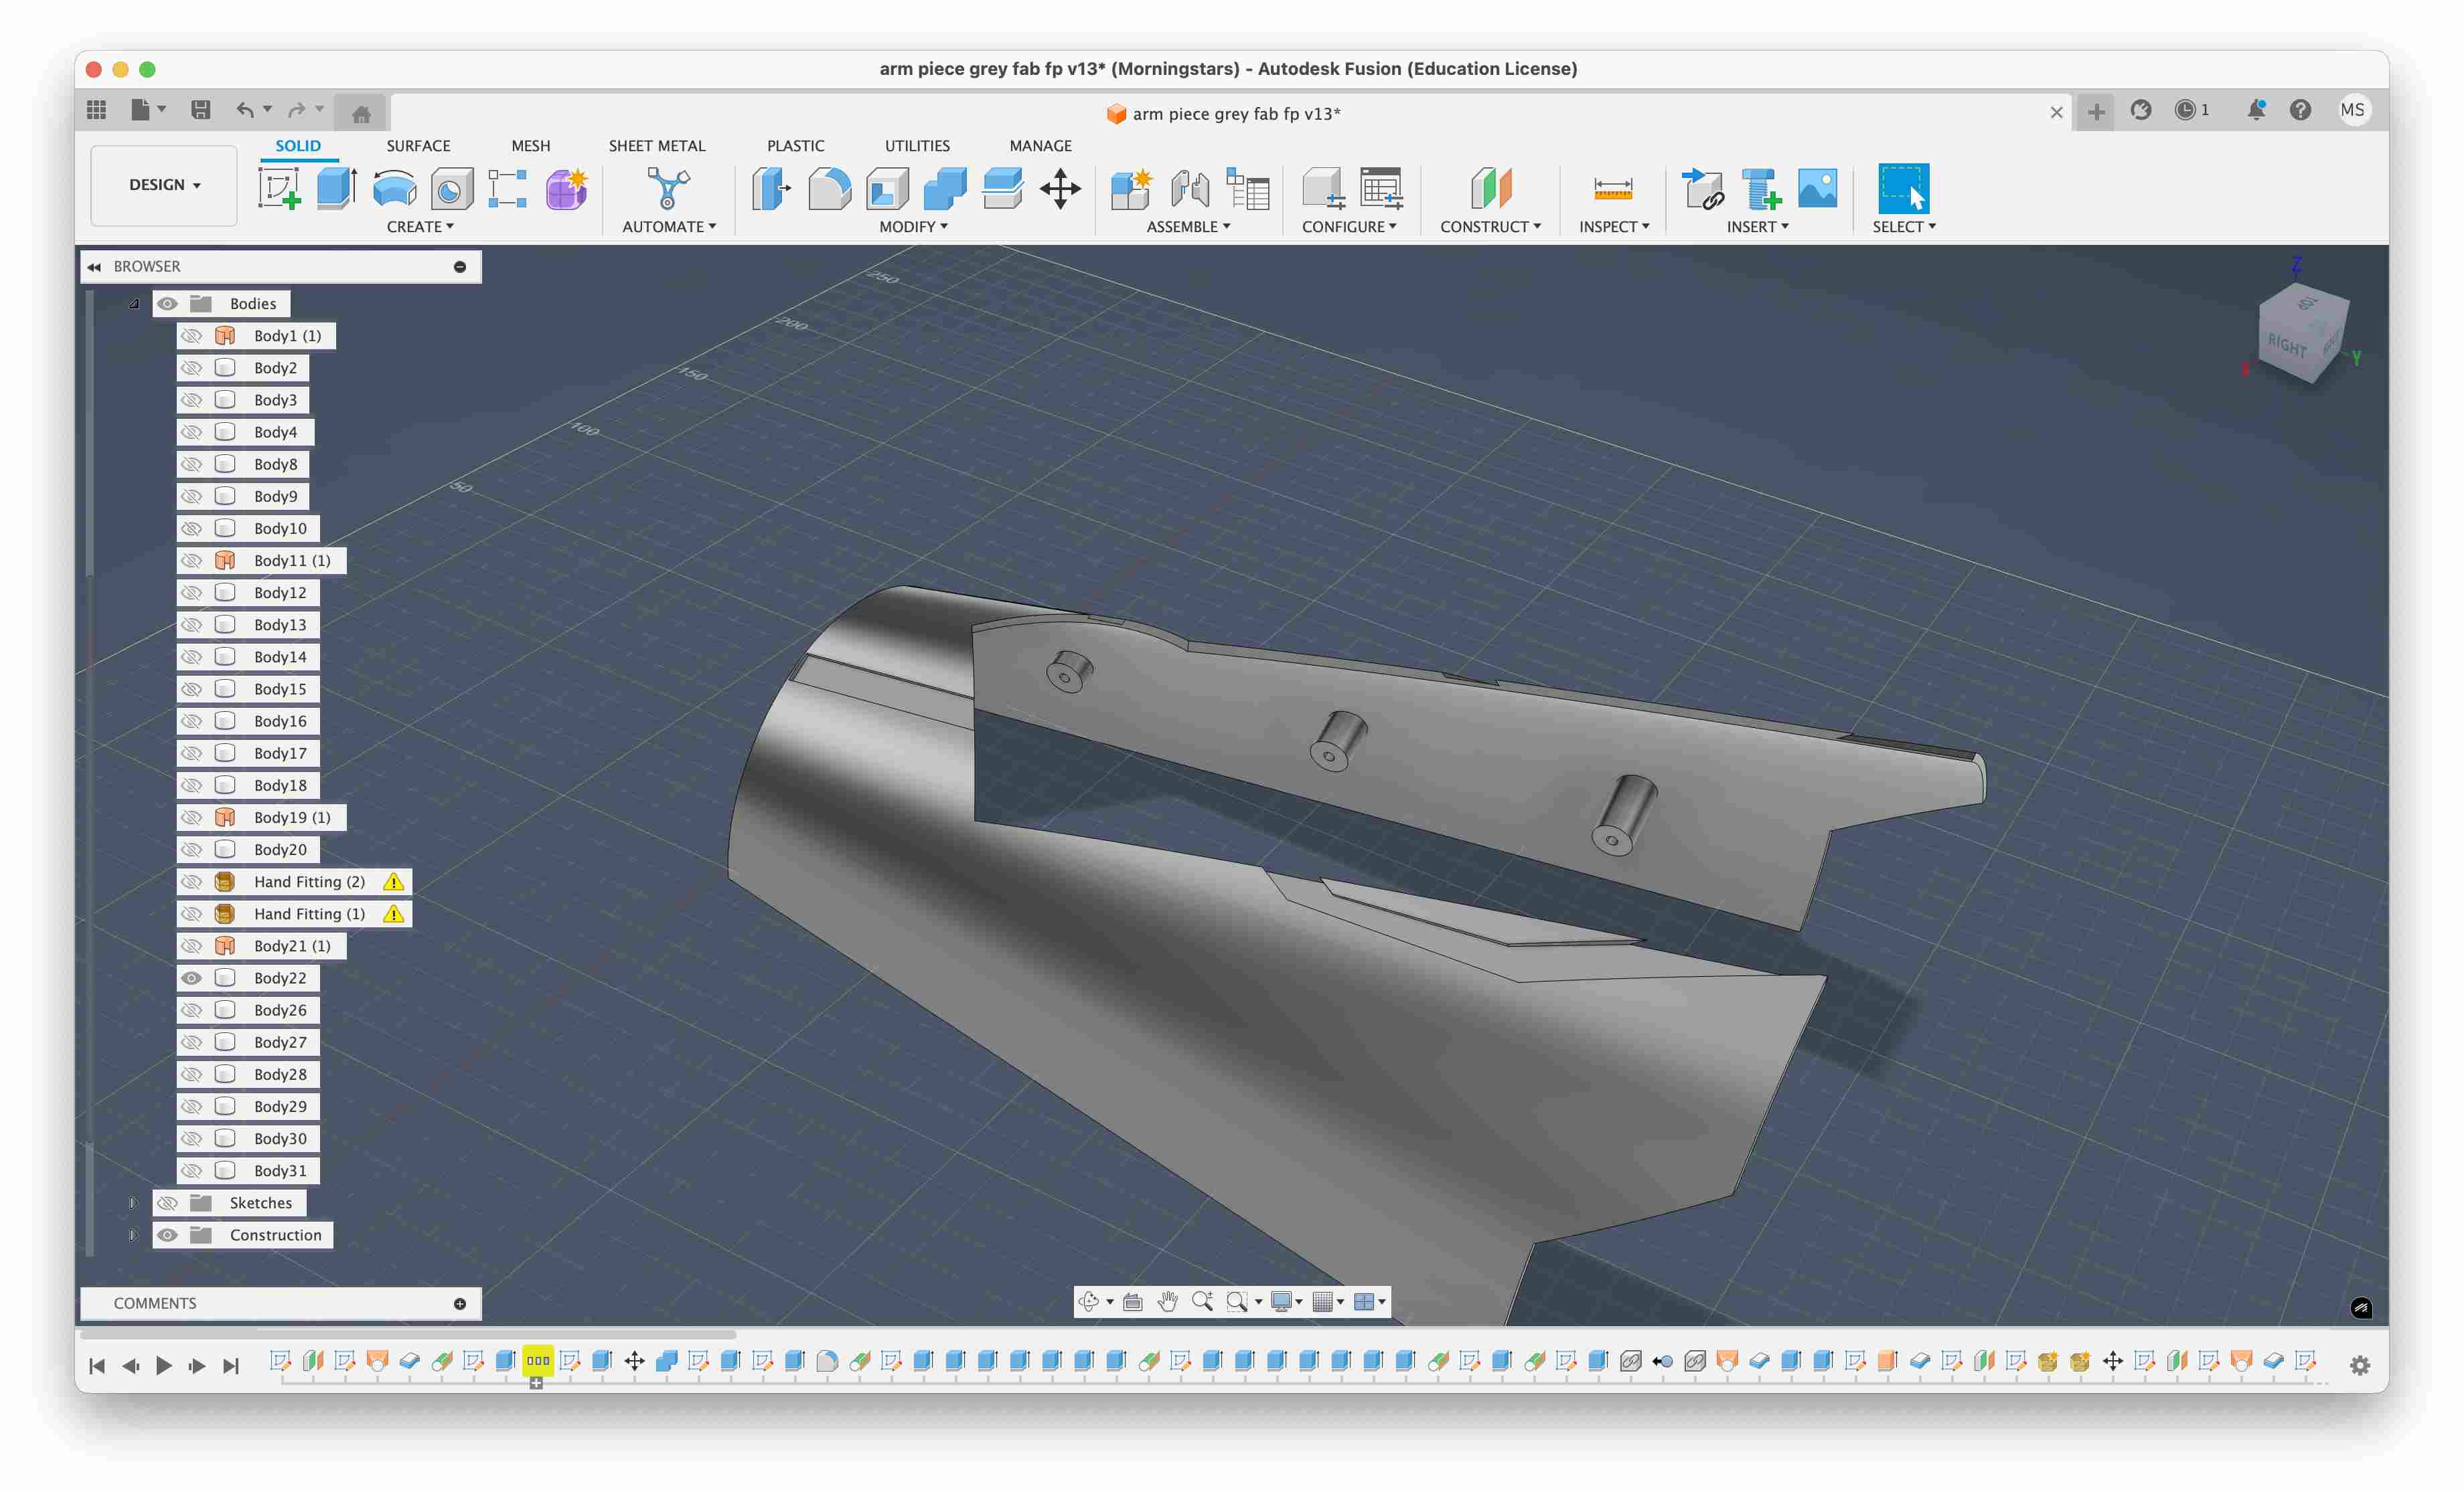Show the Sketches folder
2464x1492 pixels.
point(167,1203)
